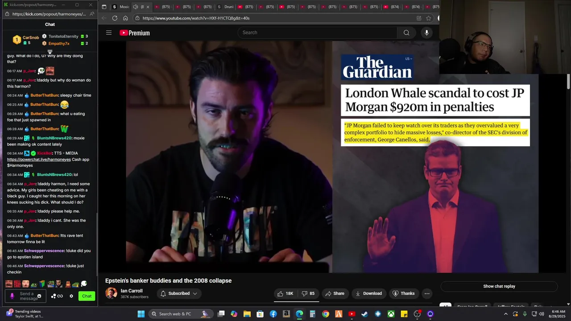Open Ian Carroll channel name link
571x321 pixels.
pos(132,291)
